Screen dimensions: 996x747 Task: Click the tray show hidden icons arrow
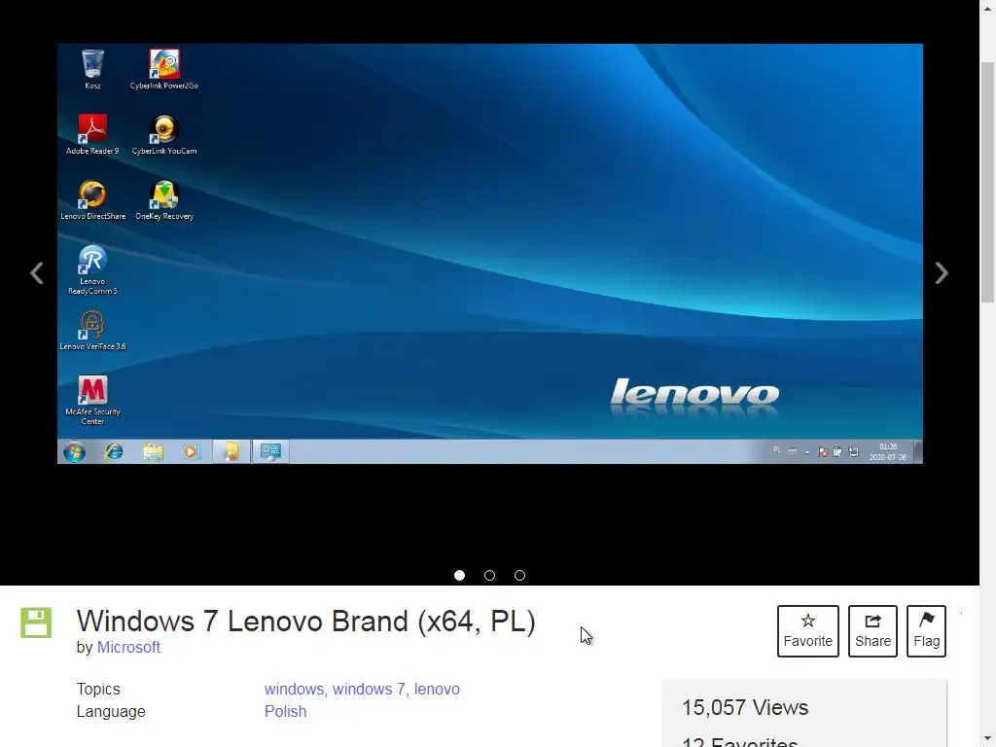pos(806,452)
